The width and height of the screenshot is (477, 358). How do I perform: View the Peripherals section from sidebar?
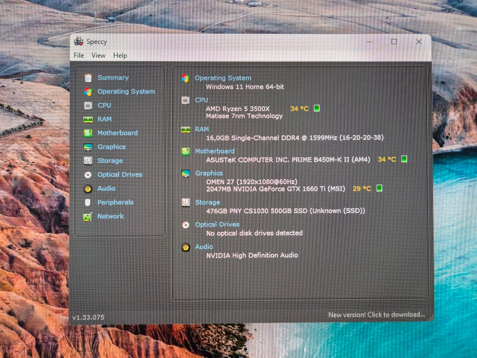tap(115, 202)
